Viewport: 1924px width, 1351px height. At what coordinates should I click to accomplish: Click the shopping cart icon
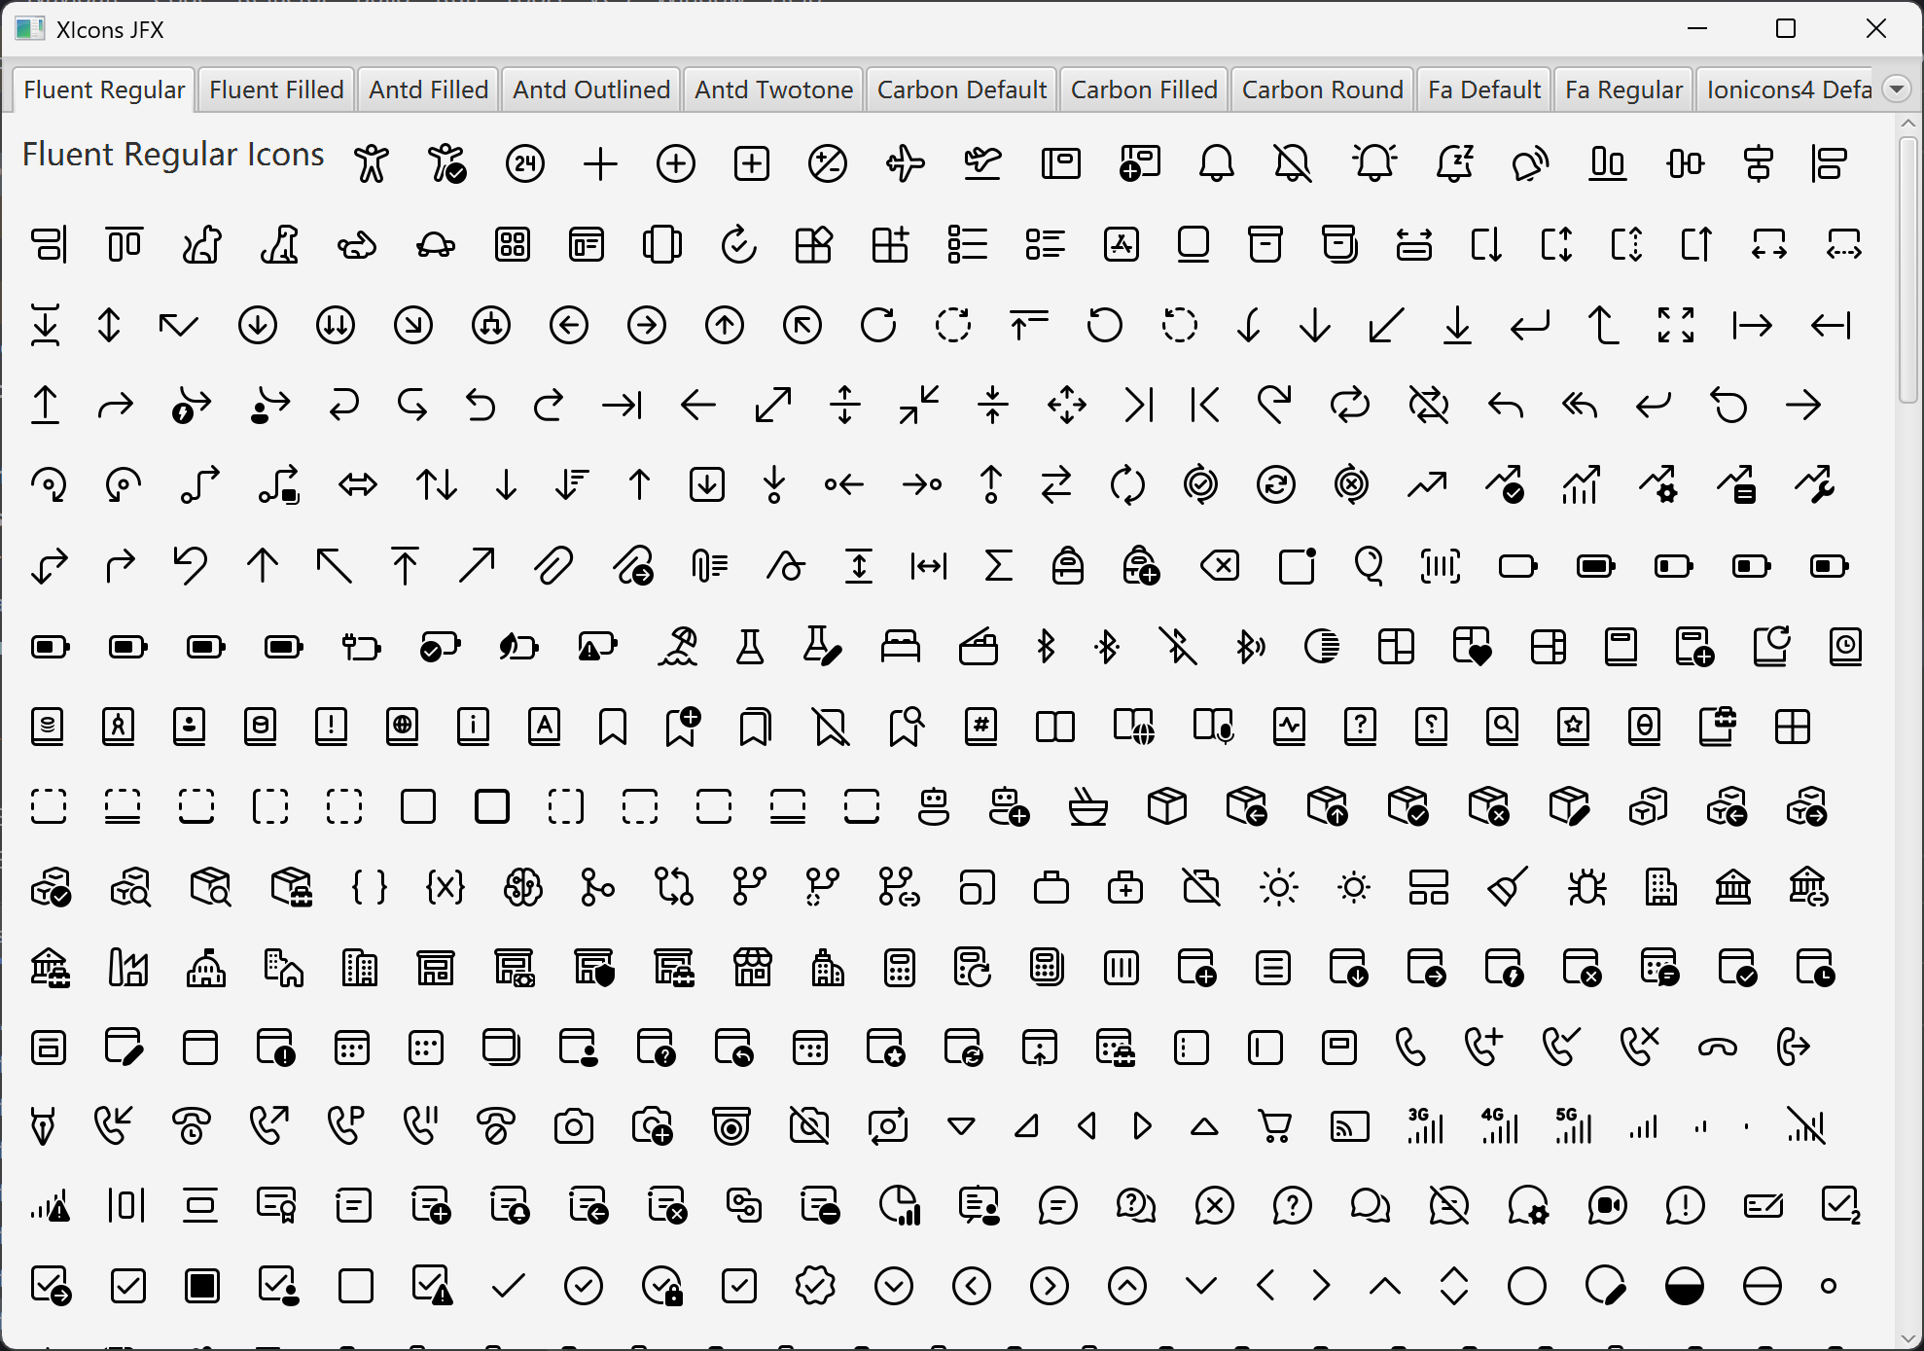point(1274,1126)
